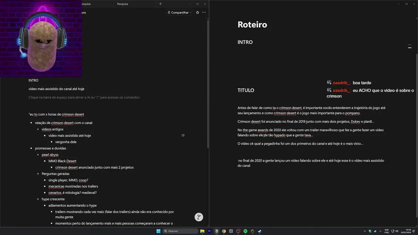Click the bullet 'promessas e duvidas'
This screenshot has width=418, height=235.
tap(51, 148)
